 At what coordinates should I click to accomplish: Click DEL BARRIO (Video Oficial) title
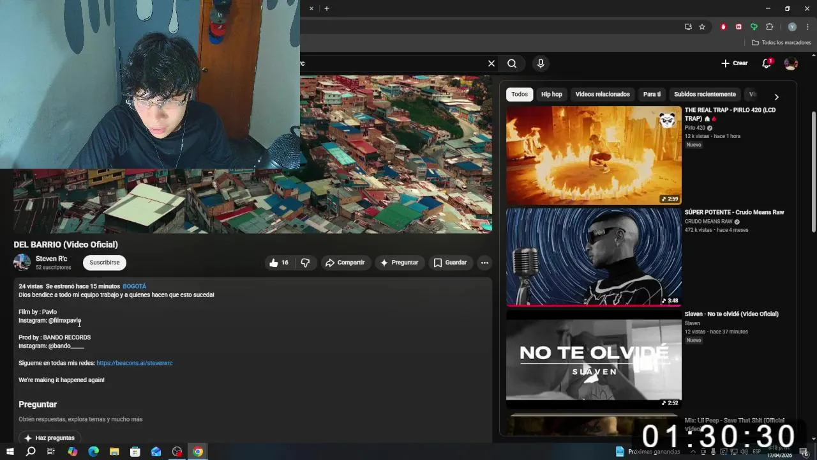pyautogui.click(x=66, y=245)
